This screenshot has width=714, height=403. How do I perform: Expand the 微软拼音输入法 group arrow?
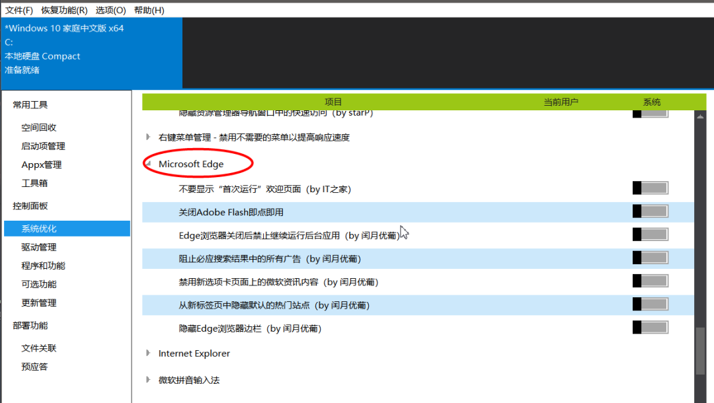coord(148,379)
